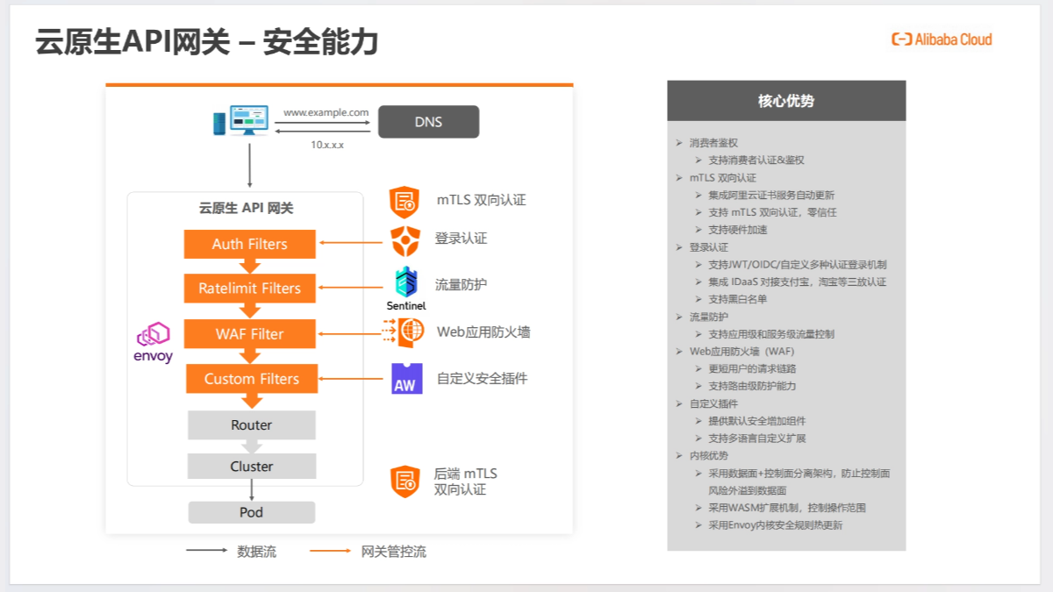Image resolution: width=1053 pixels, height=592 pixels.
Task: Click the 云原生 API 网关 heading
Action: click(x=246, y=209)
